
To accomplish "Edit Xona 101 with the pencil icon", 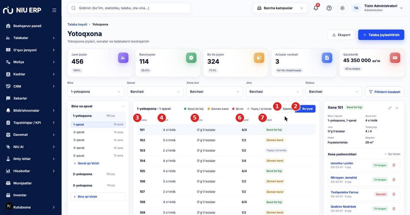I will click(x=390, y=108).
